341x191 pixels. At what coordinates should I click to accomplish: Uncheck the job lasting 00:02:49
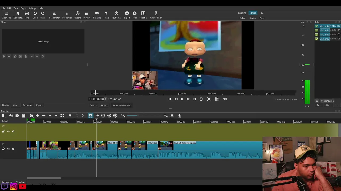(316, 26)
